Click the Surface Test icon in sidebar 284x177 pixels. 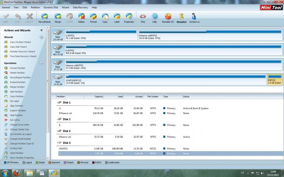[6, 148]
